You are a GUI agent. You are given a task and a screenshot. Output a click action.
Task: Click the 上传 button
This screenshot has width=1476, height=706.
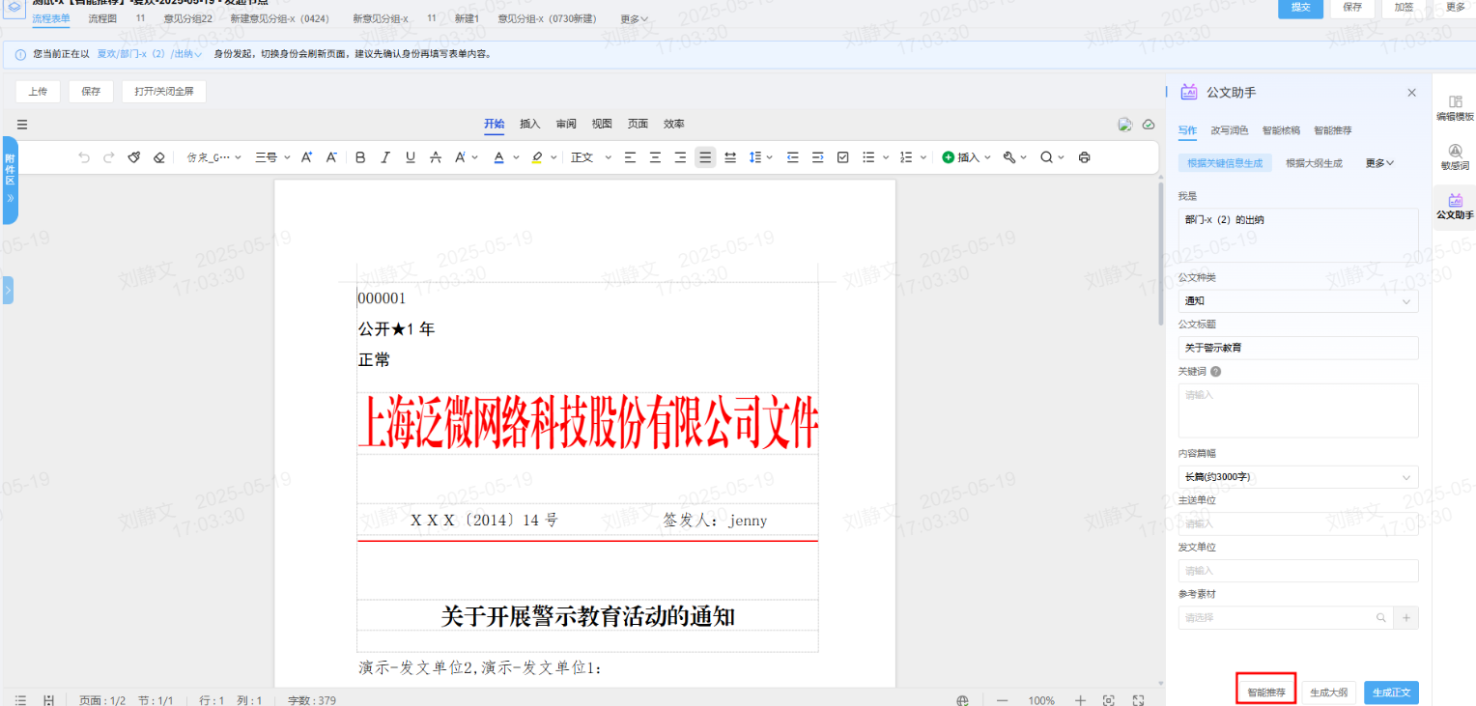(38, 92)
